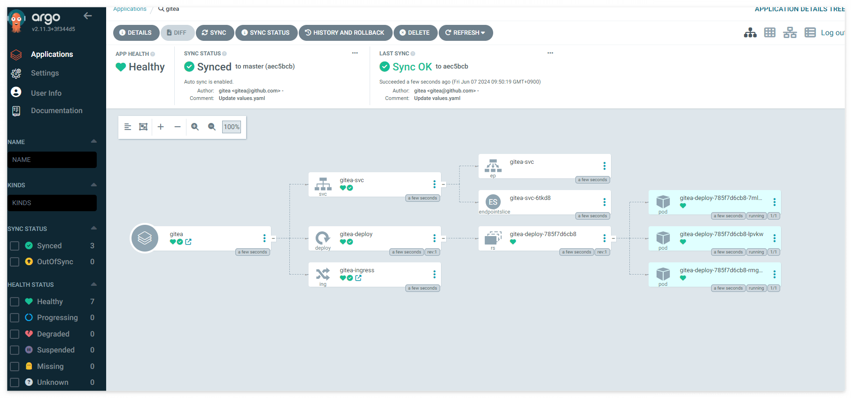The width and height of the screenshot is (852, 398).
Task: Focus the KINDS filter input
Action: 52,203
